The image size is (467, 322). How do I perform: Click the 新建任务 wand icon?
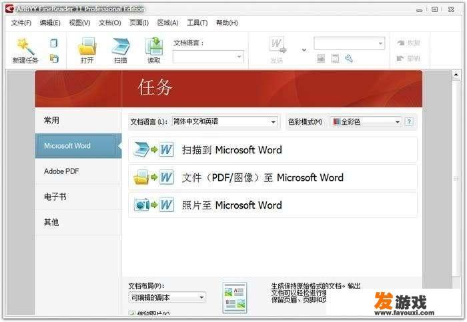pos(25,47)
